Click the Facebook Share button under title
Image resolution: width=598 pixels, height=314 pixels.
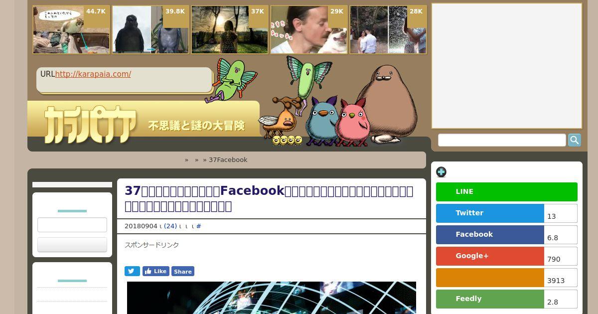pos(183,271)
